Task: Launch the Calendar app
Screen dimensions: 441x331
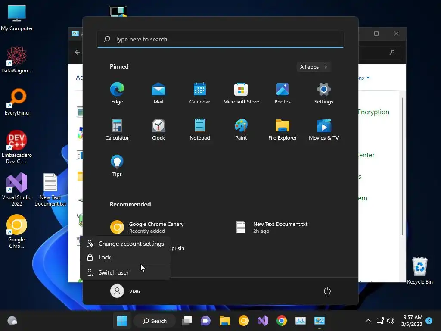Action: point(200,94)
